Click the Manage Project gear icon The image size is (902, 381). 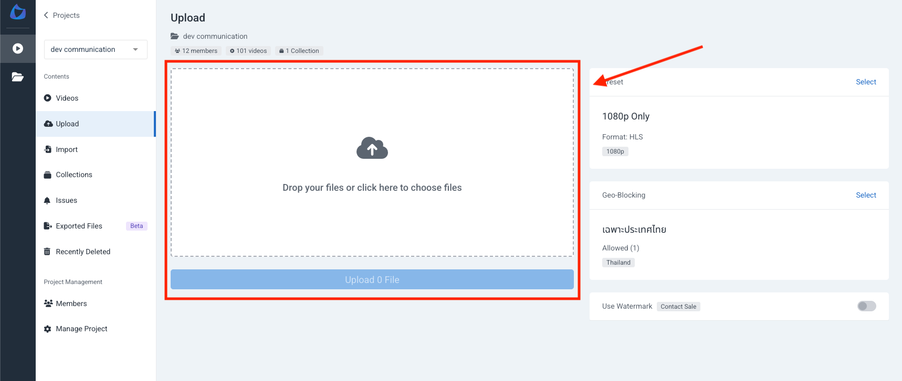tap(48, 329)
